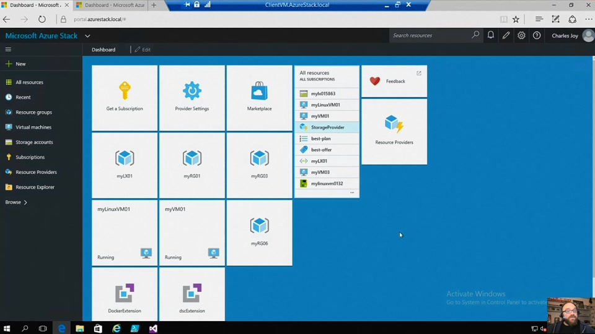Open Visual Studio from taskbar
595x334 pixels.
[x=153, y=328]
